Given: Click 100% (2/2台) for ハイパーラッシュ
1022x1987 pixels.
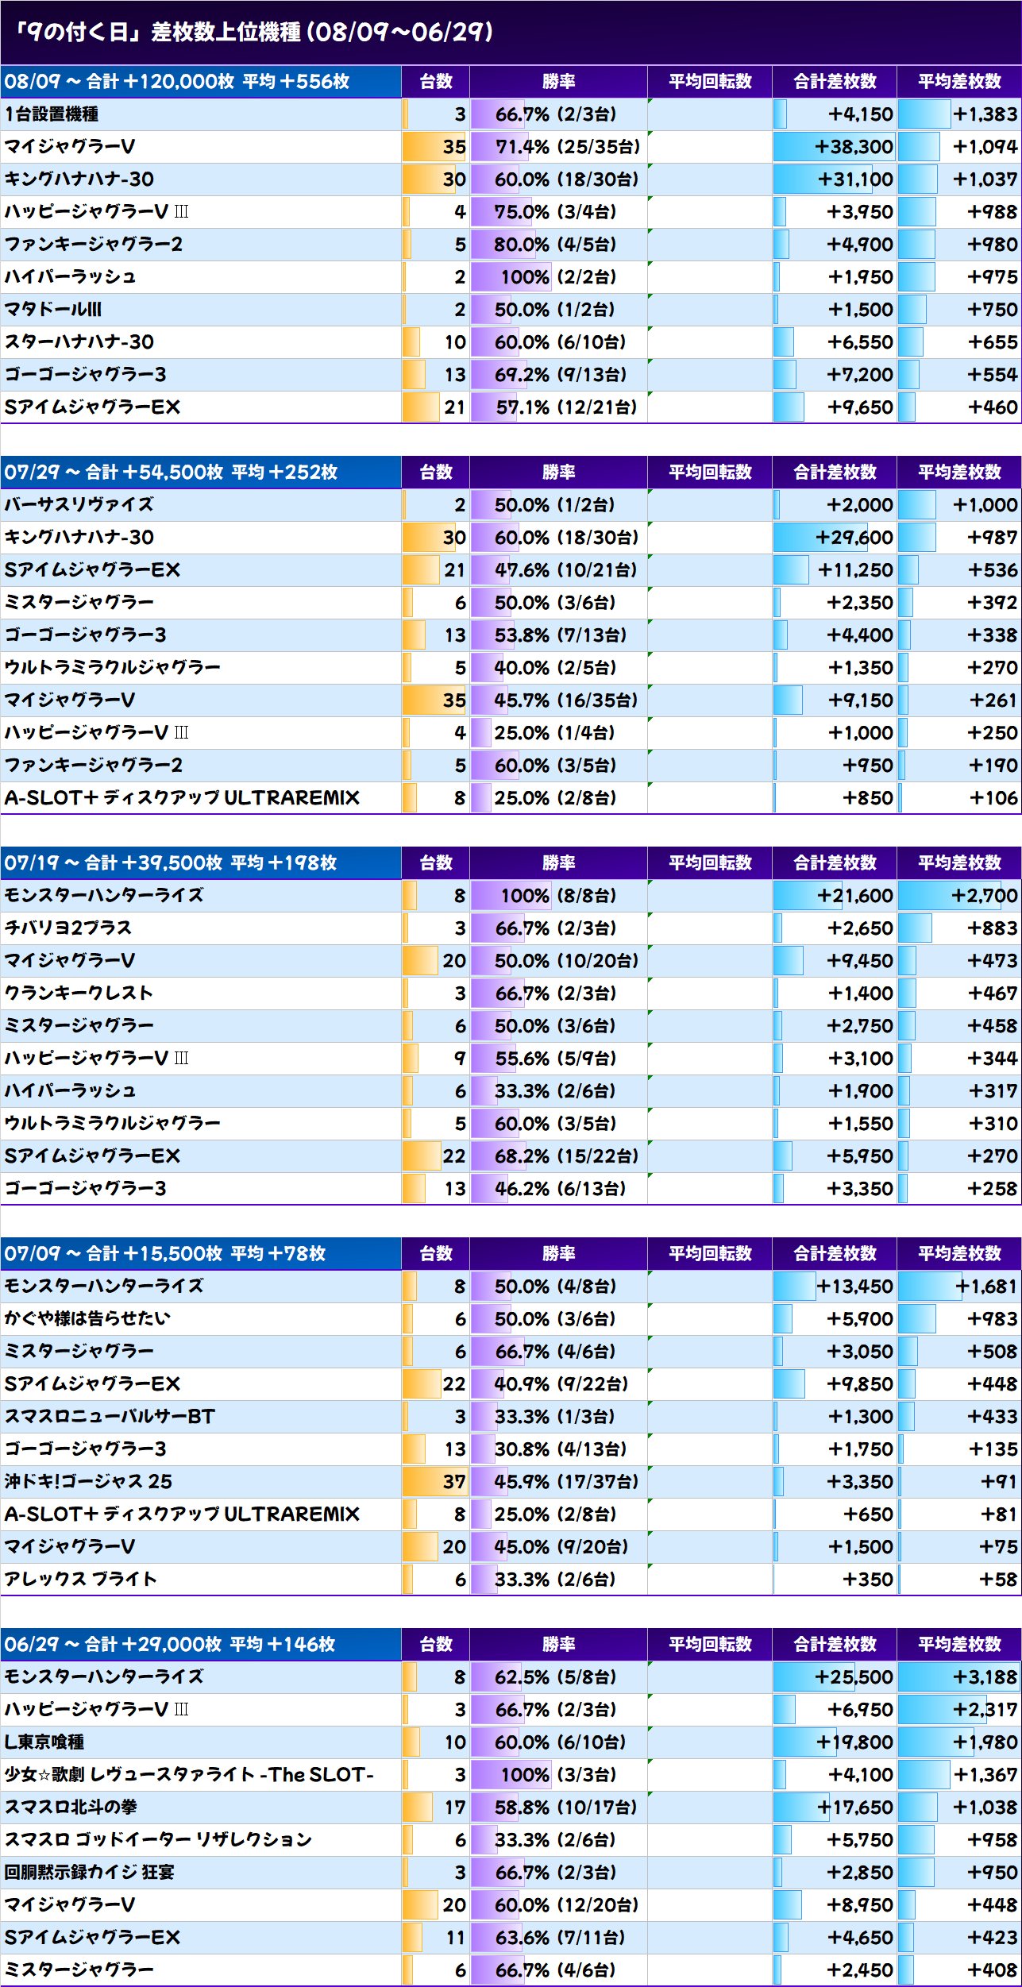Looking at the screenshot, I should 558,277.
